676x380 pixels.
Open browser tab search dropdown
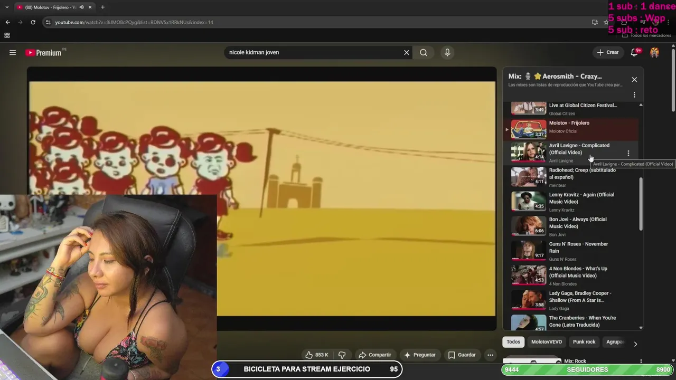point(6,7)
